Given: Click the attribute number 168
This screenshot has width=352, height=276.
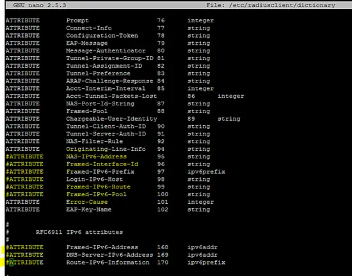Looking at the screenshot, I should (x=163, y=247).
